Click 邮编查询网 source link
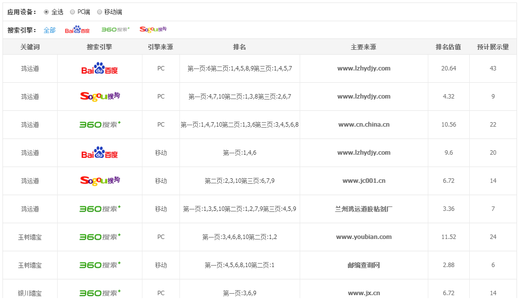Viewport: 519px width, 306px height. 364,265
